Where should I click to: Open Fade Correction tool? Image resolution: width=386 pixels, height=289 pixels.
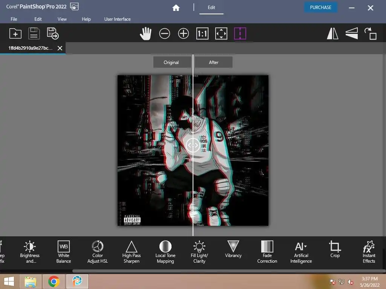click(267, 252)
